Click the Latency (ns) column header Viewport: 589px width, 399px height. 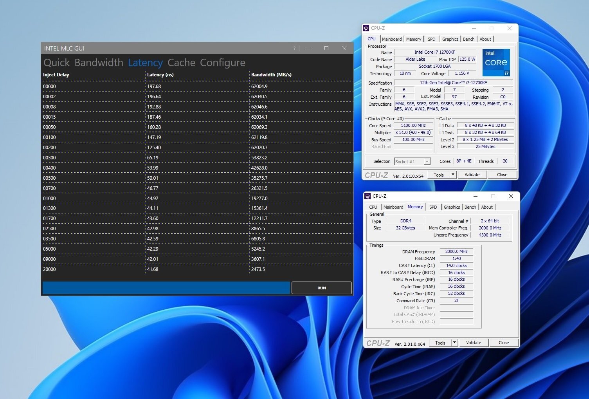coord(160,75)
